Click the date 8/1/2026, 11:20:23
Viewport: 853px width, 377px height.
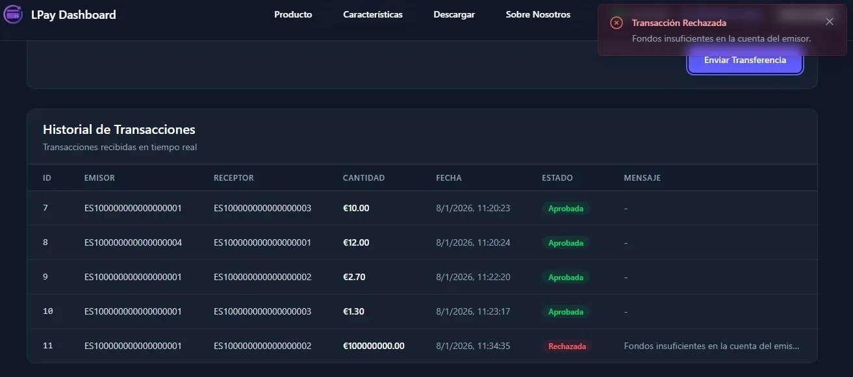(x=473, y=208)
